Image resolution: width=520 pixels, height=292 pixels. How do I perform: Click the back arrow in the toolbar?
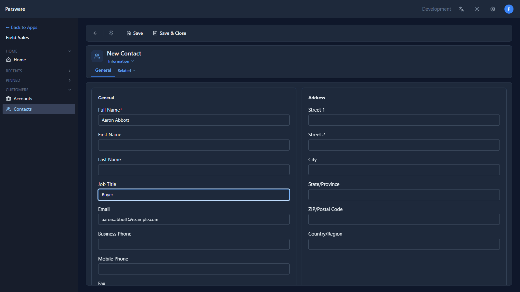[95, 33]
